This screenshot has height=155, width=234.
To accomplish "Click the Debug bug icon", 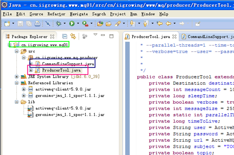I will coord(58,23).
